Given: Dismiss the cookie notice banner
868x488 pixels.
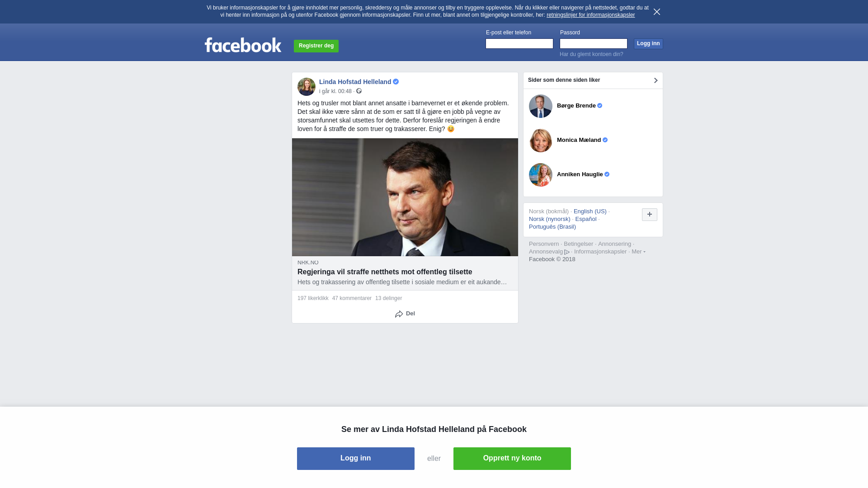Looking at the screenshot, I should pos(657,12).
